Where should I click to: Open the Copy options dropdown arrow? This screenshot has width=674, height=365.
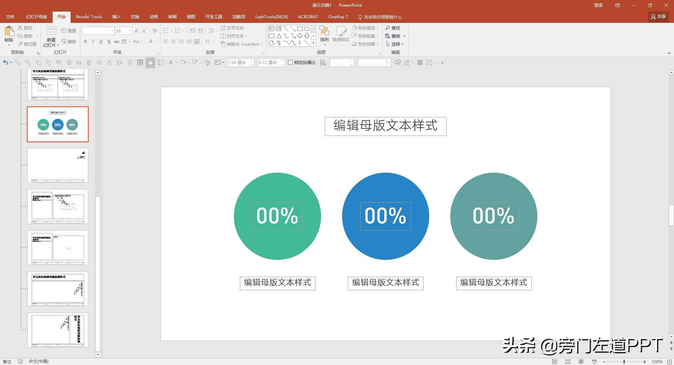37,36
